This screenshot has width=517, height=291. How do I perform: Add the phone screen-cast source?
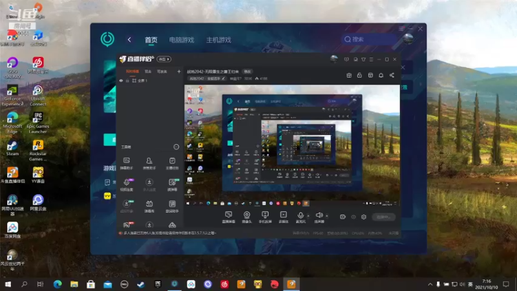[x=265, y=217]
